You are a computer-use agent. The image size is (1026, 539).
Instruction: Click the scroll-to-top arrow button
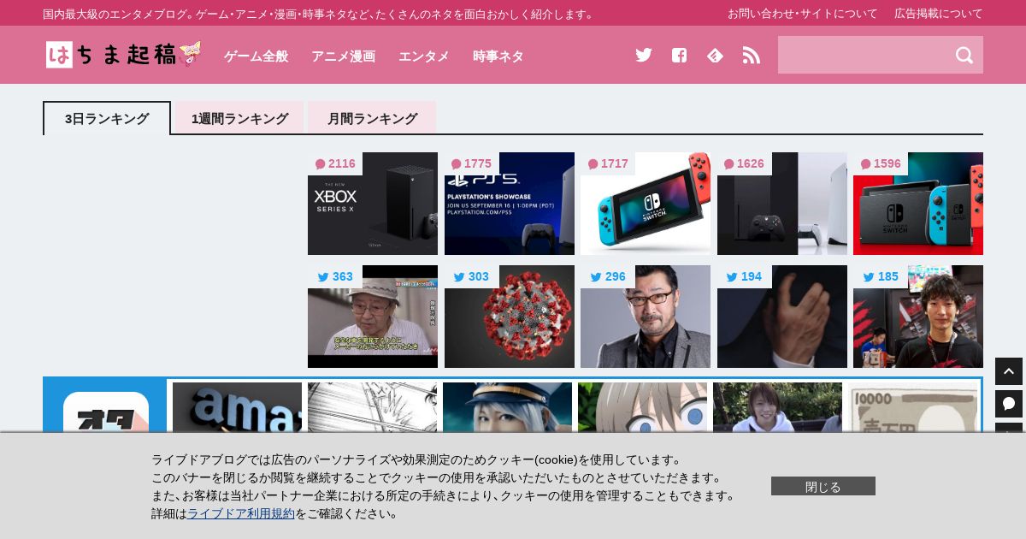coord(1009,371)
